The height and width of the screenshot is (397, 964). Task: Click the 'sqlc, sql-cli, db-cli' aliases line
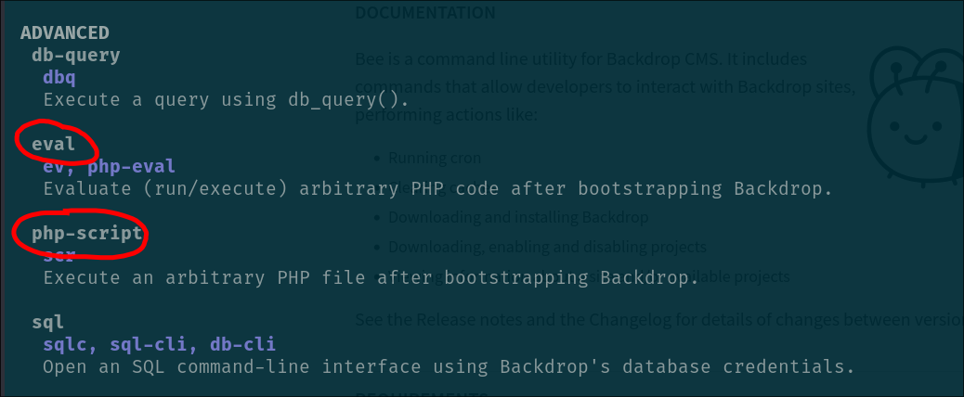[159, 345]
